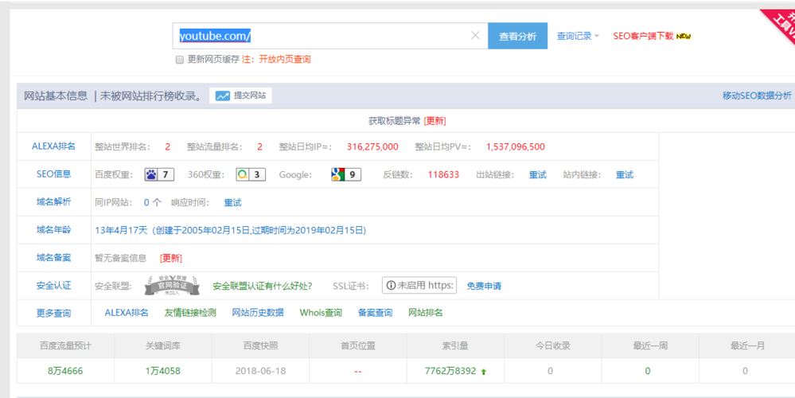The height and width of the screenshot is (398, 795).
Task: Click 重试 beside 响应时间
Action: pyautogui.click(x=232, y=202)
